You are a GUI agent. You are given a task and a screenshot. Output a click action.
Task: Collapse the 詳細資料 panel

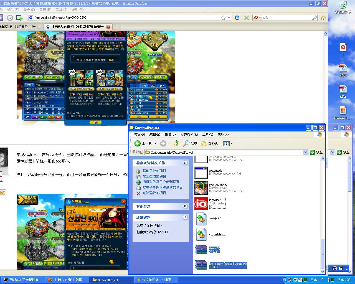pyautogui.click(x=185, y=217)
